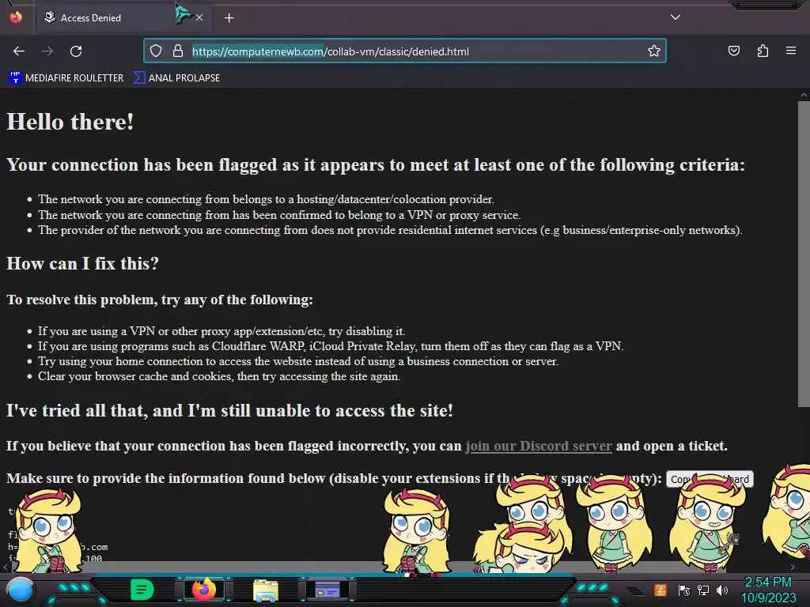Viewport: 810px width, 607px height.
Task: Click the vertical page scrollbar
Action: [804, 253]
